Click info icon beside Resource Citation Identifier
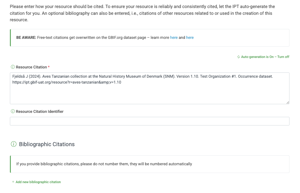Viewport: 300px width, 193px height. coord(13,111)
